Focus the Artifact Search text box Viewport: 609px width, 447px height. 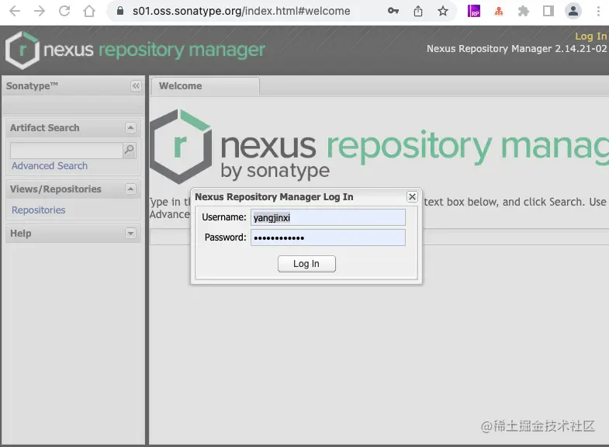pyautogui.click(x=67, y=151)
